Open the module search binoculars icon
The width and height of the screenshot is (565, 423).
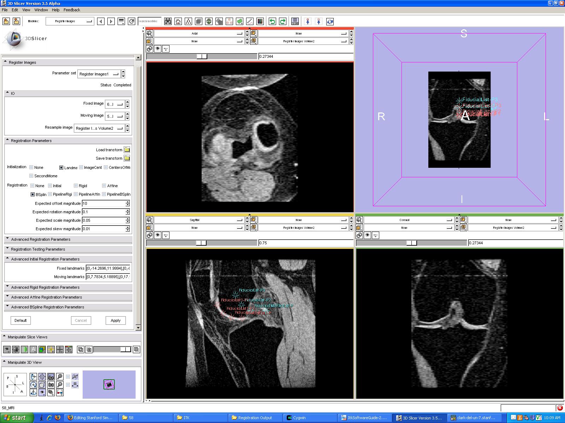click(x=168, y=21)
